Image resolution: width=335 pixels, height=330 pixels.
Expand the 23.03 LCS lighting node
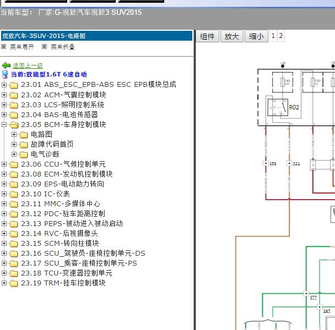(x=4, y=105)
